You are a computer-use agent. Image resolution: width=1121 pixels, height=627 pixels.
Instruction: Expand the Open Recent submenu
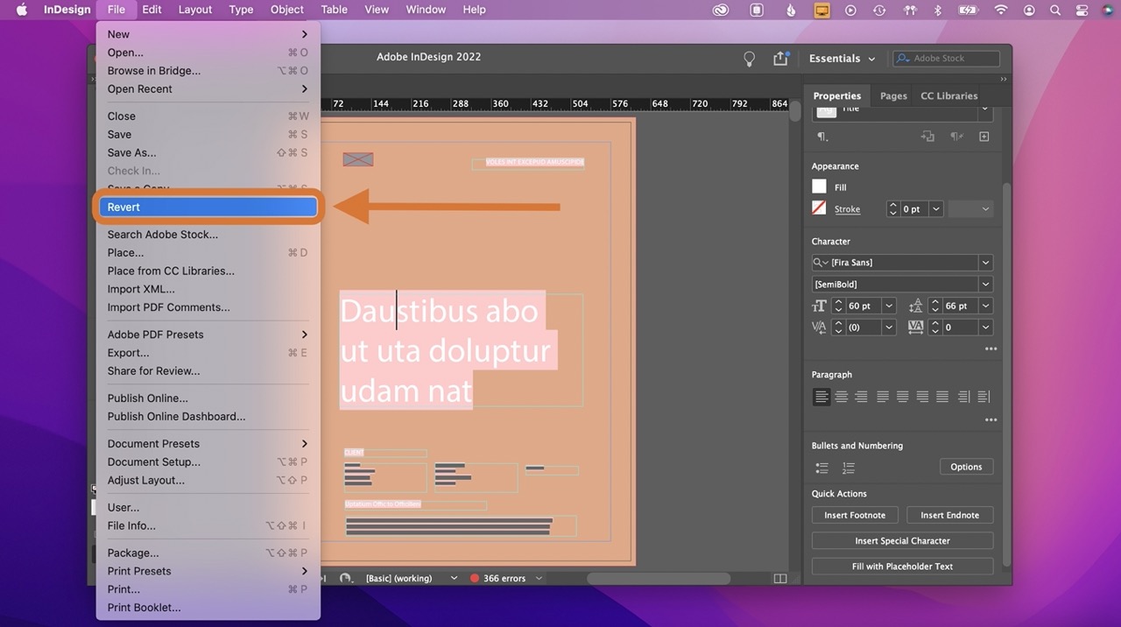(208, 89)
